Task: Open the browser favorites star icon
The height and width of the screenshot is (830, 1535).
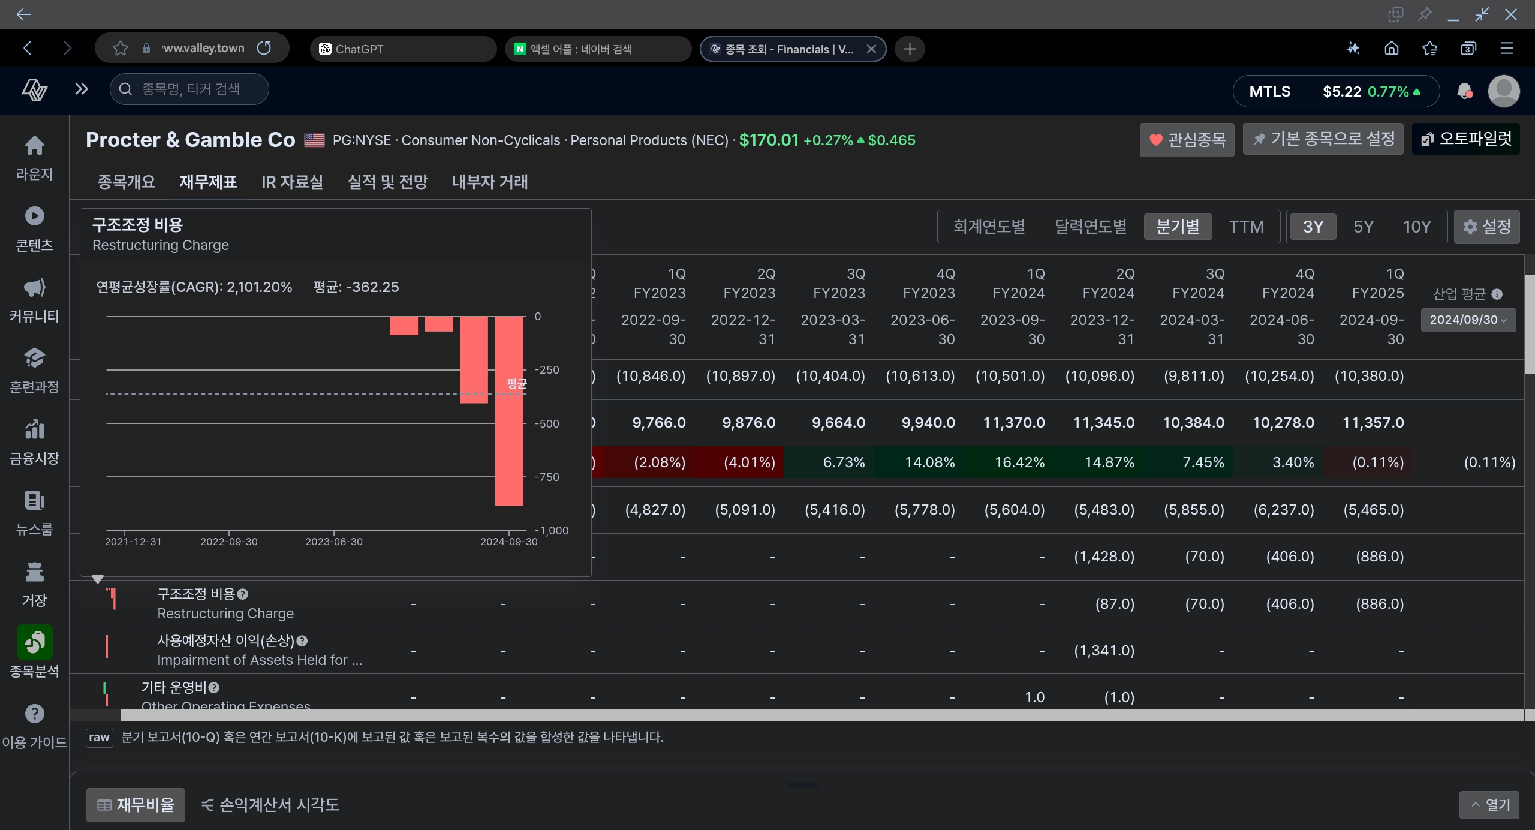Action: point(1430,48)
